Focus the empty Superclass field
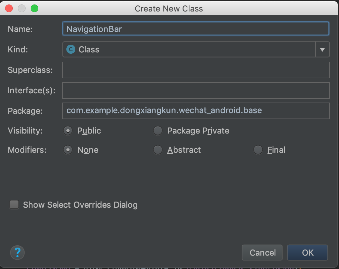The image size is (339, 269). (x=196, y=70)
